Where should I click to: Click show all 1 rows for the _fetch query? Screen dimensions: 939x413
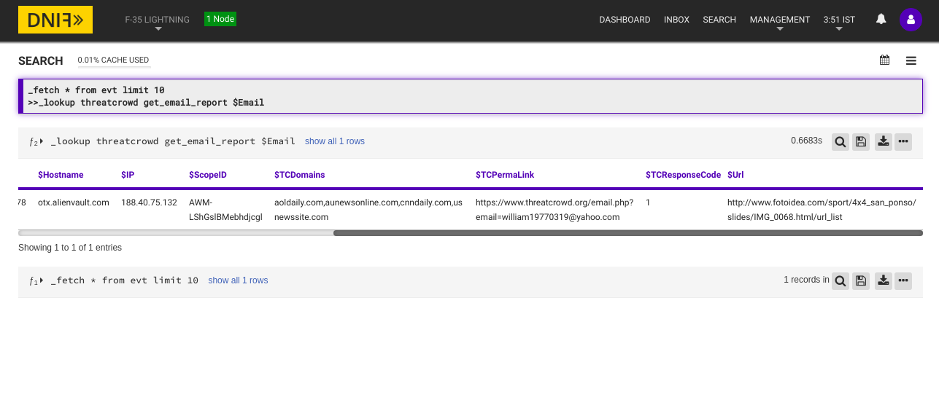pyautogui.click(x=238, y=280)
